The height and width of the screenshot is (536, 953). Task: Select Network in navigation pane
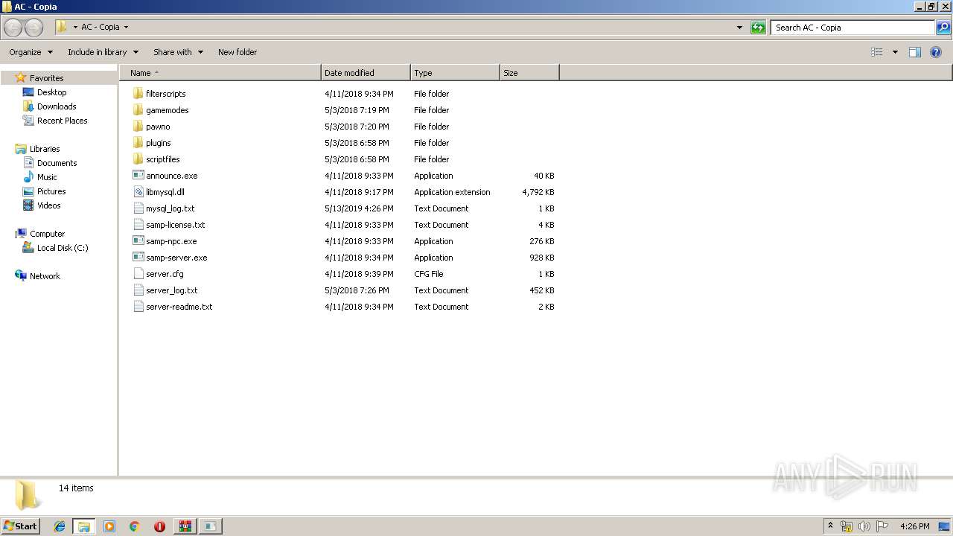click(x=45, y=276)
